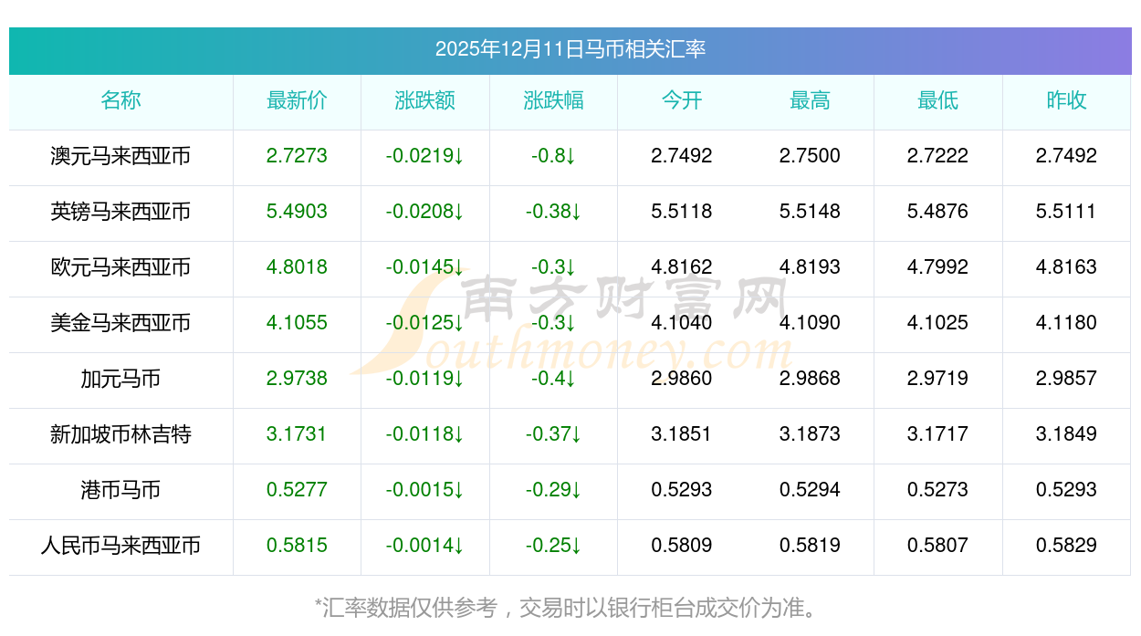Image resolution: width=1141 pixels, height=636 pixels.
Task: Click the 加元马币 row name
Action: [120, 379]
